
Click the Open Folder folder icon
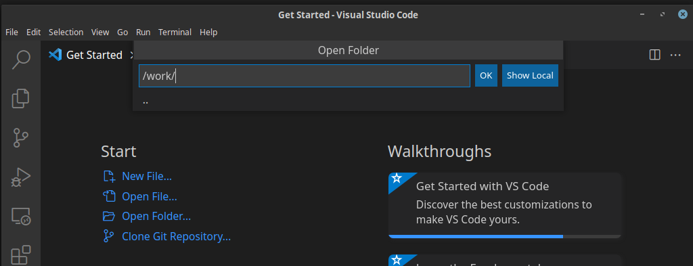tap(109, 216)
